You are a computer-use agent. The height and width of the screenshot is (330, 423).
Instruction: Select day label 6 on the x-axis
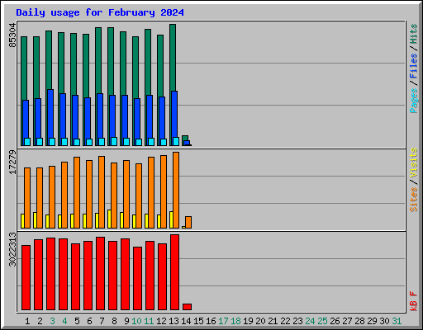[x=89, y=321]
